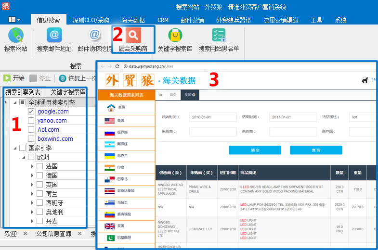Screen dimensions: 378x250
Task: Click the 查询 query button
Action: tap(316, 150)
